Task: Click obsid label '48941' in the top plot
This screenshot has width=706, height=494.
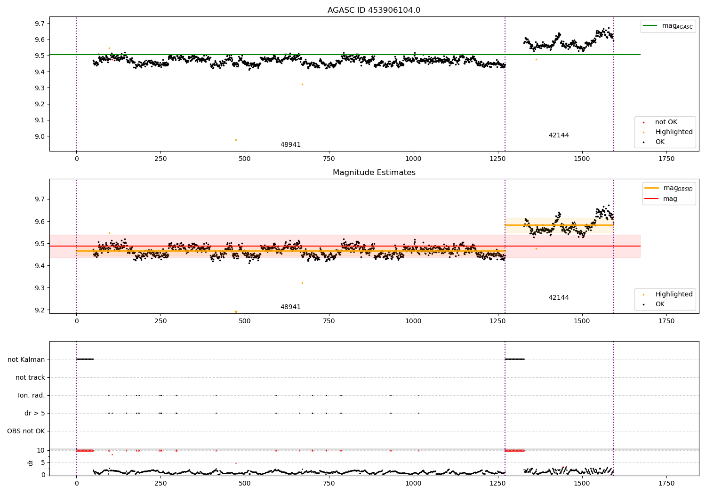Action: (290, 145)
